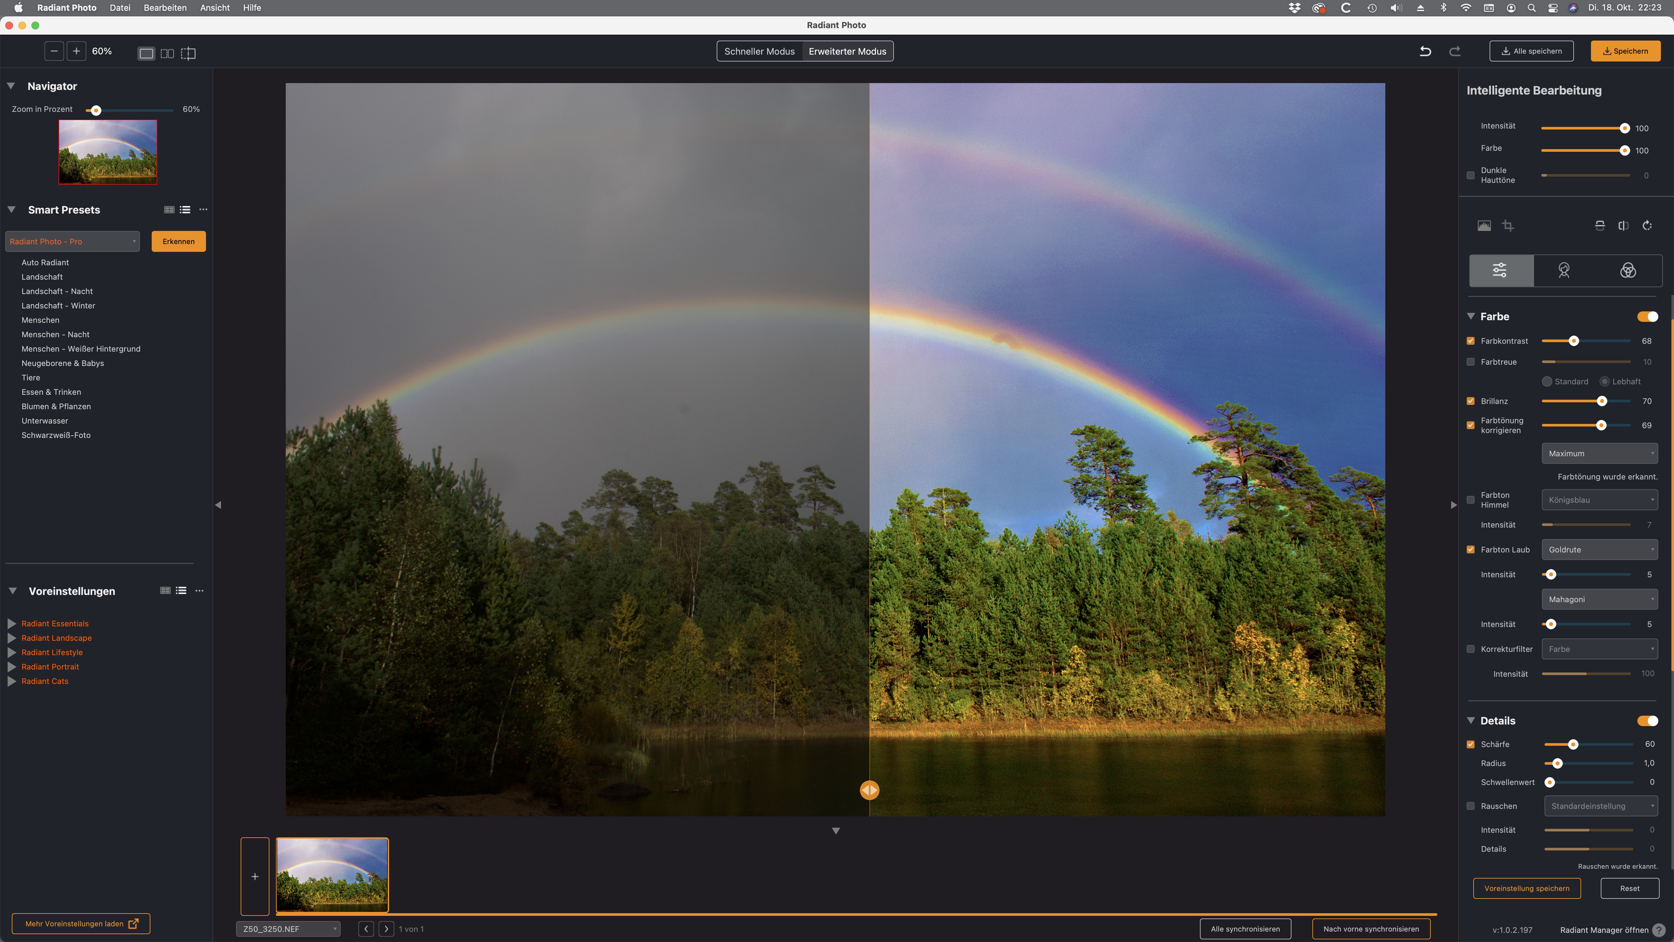The height and width of the screenshot is (942, 1674).
Task: Open the Goldrute foliage dropdown
Action: (1599, 549)
